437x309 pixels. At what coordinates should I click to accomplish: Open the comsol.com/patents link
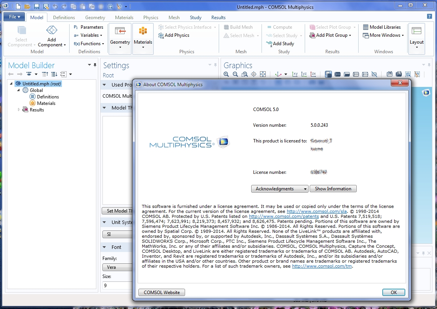point(284,216)
